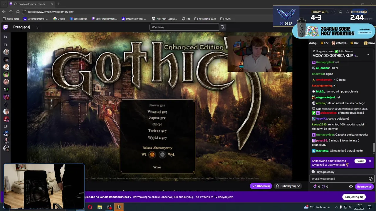The width and height of the screenshot is (376, 211).
Task: Expand the left sidebar arrow
Action: click(6, 37)
